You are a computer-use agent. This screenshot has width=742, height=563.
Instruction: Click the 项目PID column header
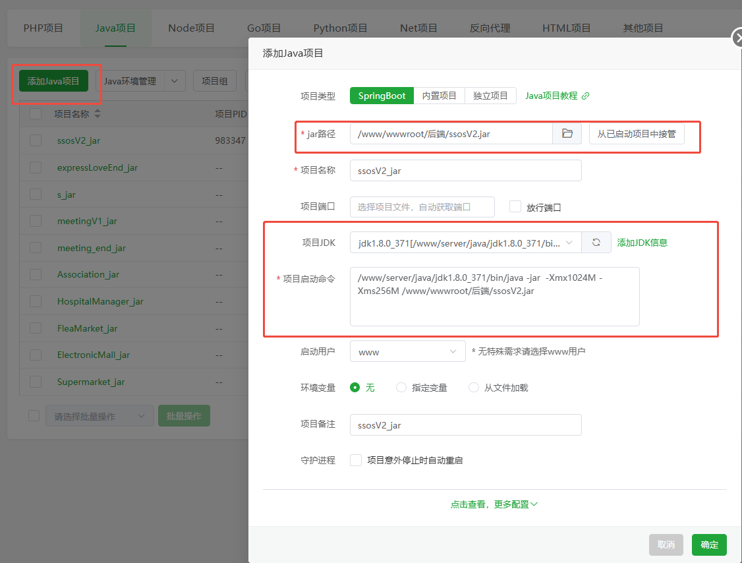coord(231,113)
